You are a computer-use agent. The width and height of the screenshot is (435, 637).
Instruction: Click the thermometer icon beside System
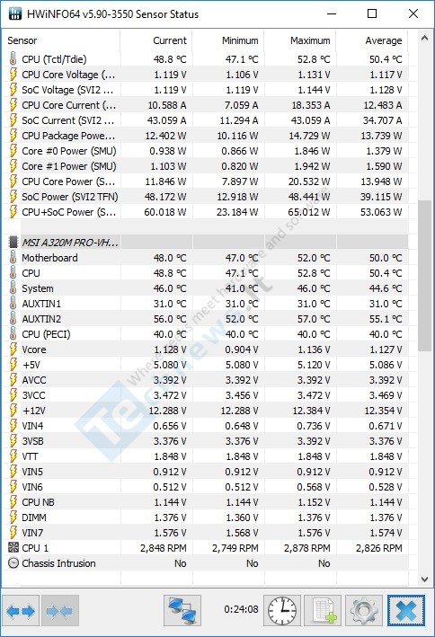pos(13,288)
